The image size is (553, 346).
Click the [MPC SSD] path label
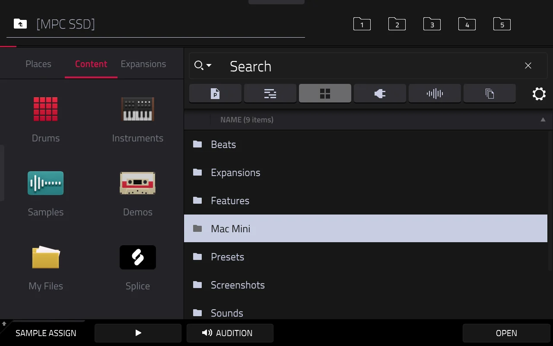[x=66, y=24]
